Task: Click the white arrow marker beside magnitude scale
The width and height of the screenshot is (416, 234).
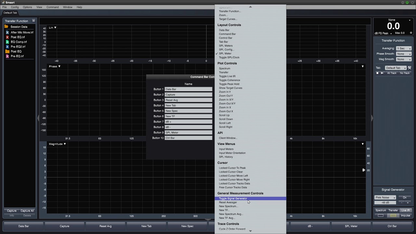Action: (x=364, y=170)
